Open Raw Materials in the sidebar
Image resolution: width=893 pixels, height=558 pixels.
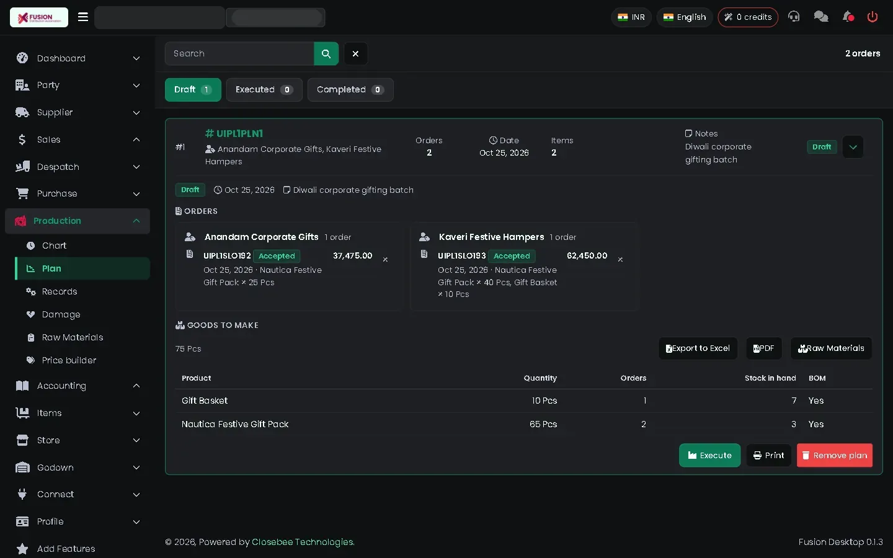click(x=82, y=337)
